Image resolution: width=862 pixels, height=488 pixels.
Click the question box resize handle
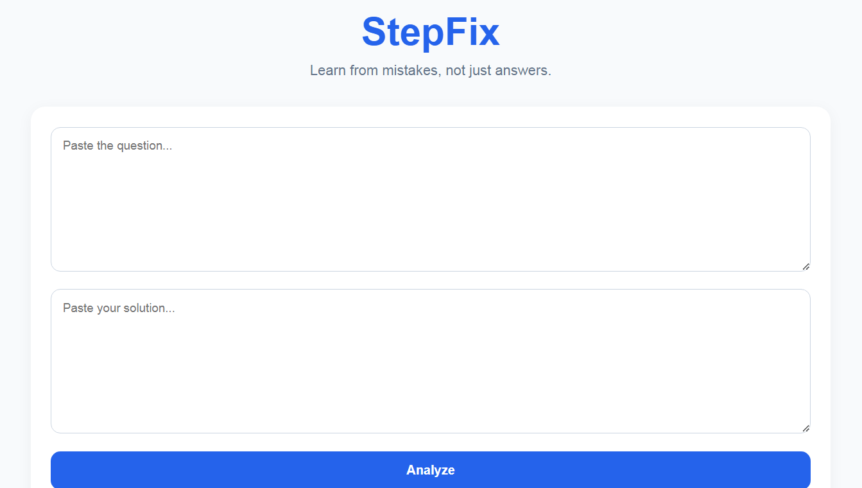pyautogui.click(x=806, y=266)
